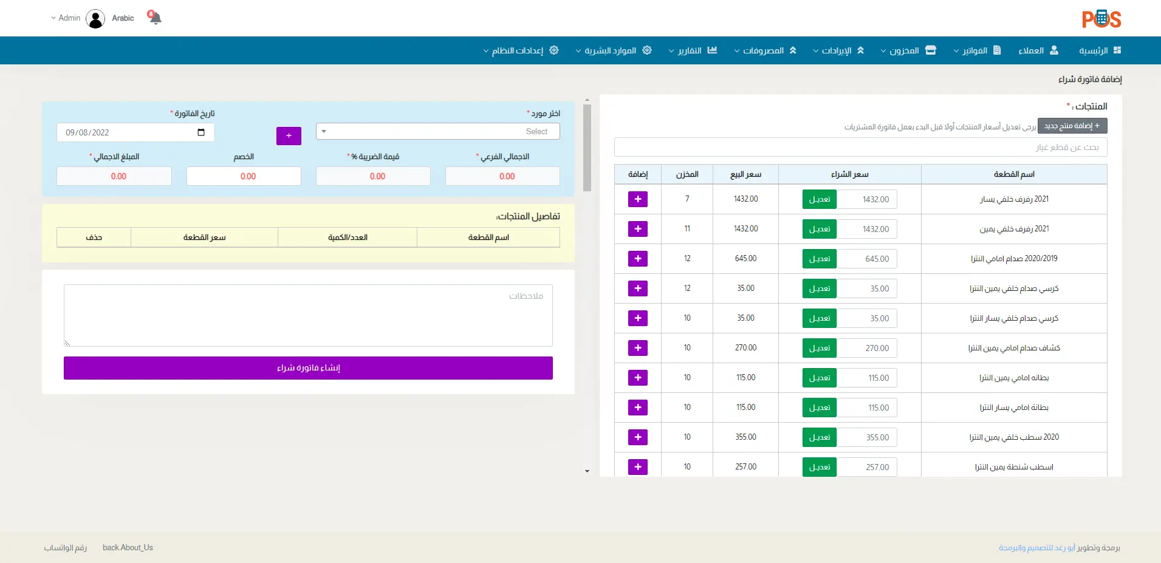Add اسطب شنطة يمين النترا with plus icon

(637, 467)
